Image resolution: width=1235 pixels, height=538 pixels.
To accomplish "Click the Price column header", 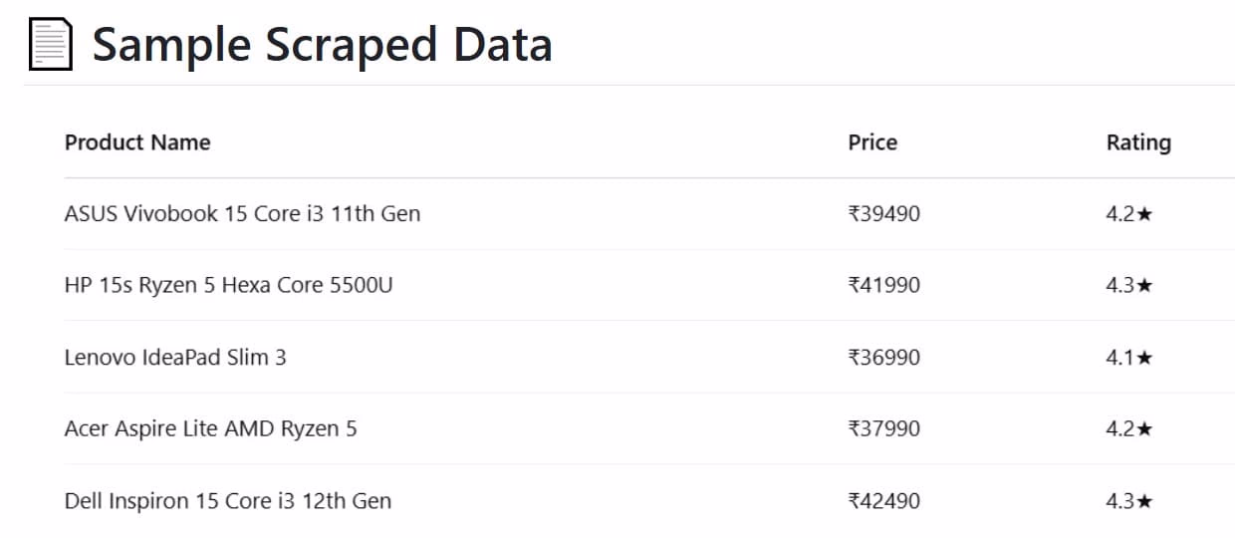I will [872, 142].
